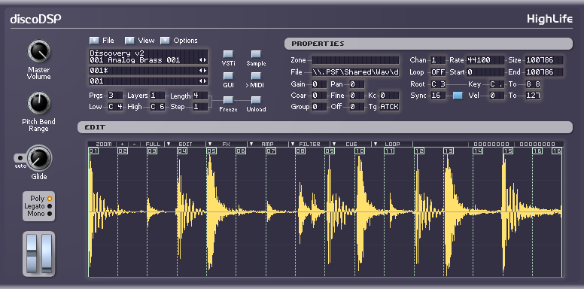Select slice marker 13
This screenshot has width=584, height=289.
[449, 151]
